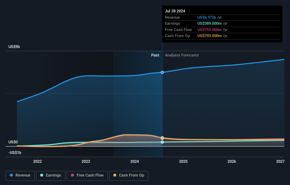Viewport: 290px width, 185px height.
Task: Click the Cash From Op orange data point marker
Action: [162, 138]
